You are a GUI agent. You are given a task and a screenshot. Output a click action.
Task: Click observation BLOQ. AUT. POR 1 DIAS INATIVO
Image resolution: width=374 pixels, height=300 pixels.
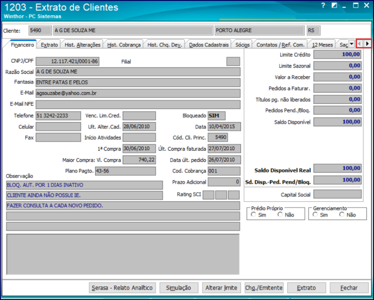[84, 185]
